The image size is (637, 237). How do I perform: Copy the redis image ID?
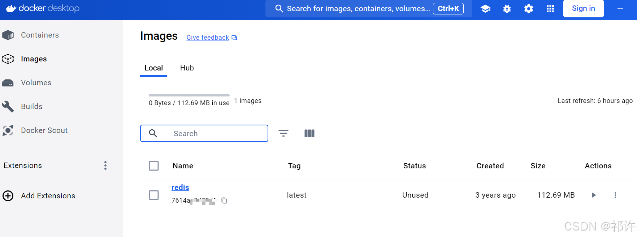click(x=224, y=201)
